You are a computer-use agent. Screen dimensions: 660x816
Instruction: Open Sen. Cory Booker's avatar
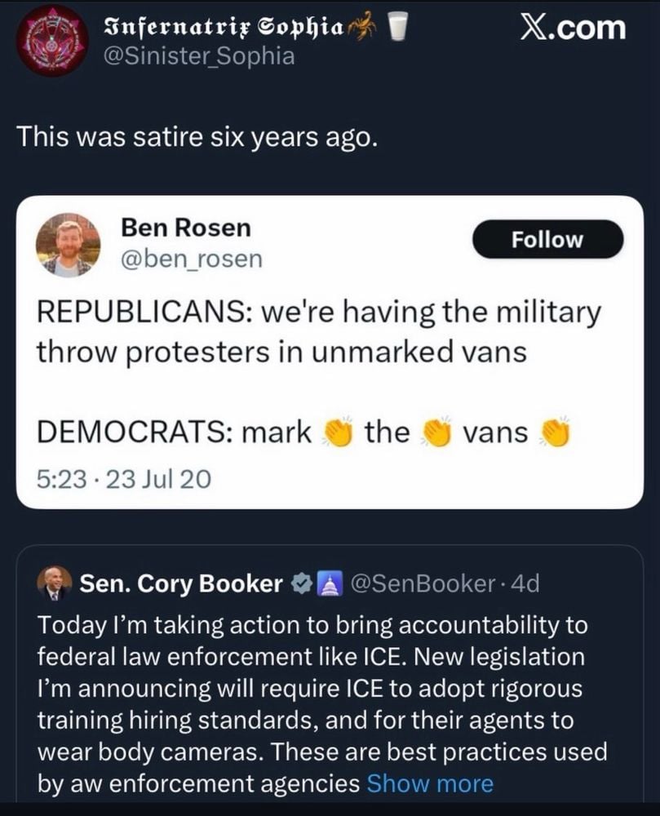coord(55,584)
